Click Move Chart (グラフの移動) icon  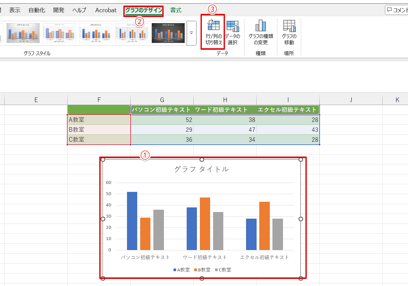point(289,25)
